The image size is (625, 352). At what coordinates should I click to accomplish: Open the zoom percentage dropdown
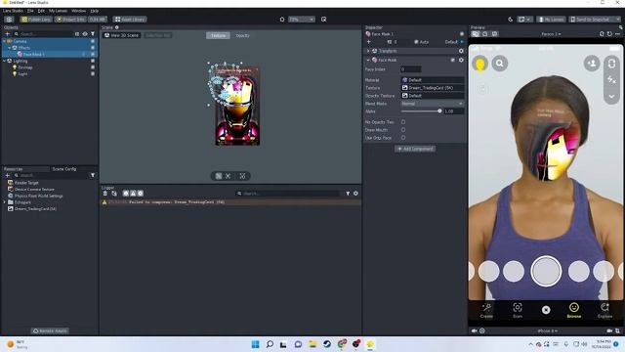pyautogui.click(x=302, y=20)
